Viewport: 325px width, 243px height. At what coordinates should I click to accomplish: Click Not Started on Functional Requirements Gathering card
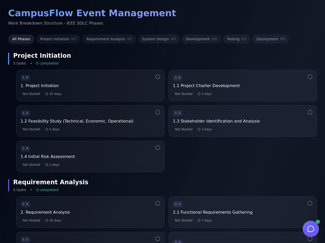point(184,220)
